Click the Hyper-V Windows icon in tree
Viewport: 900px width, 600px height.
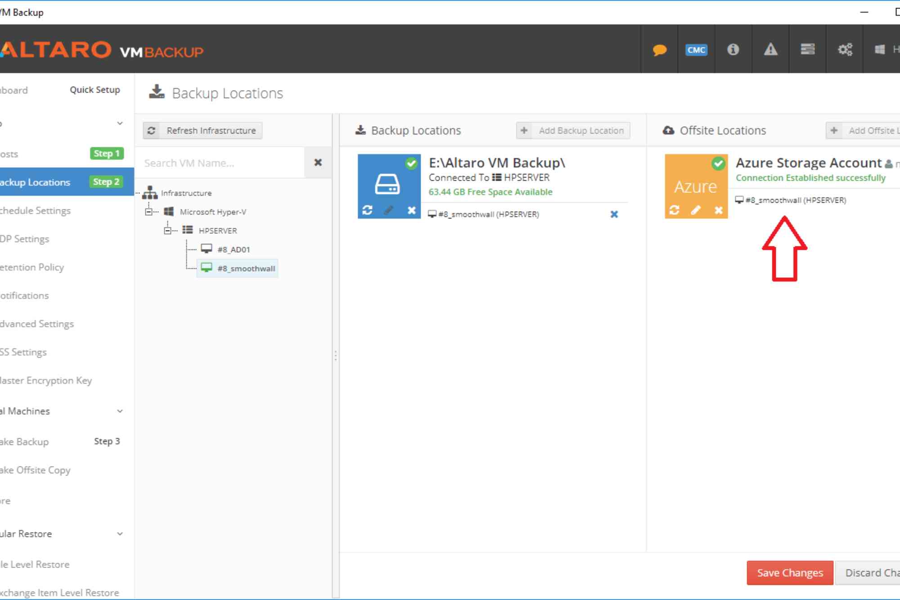coord(169,212)
